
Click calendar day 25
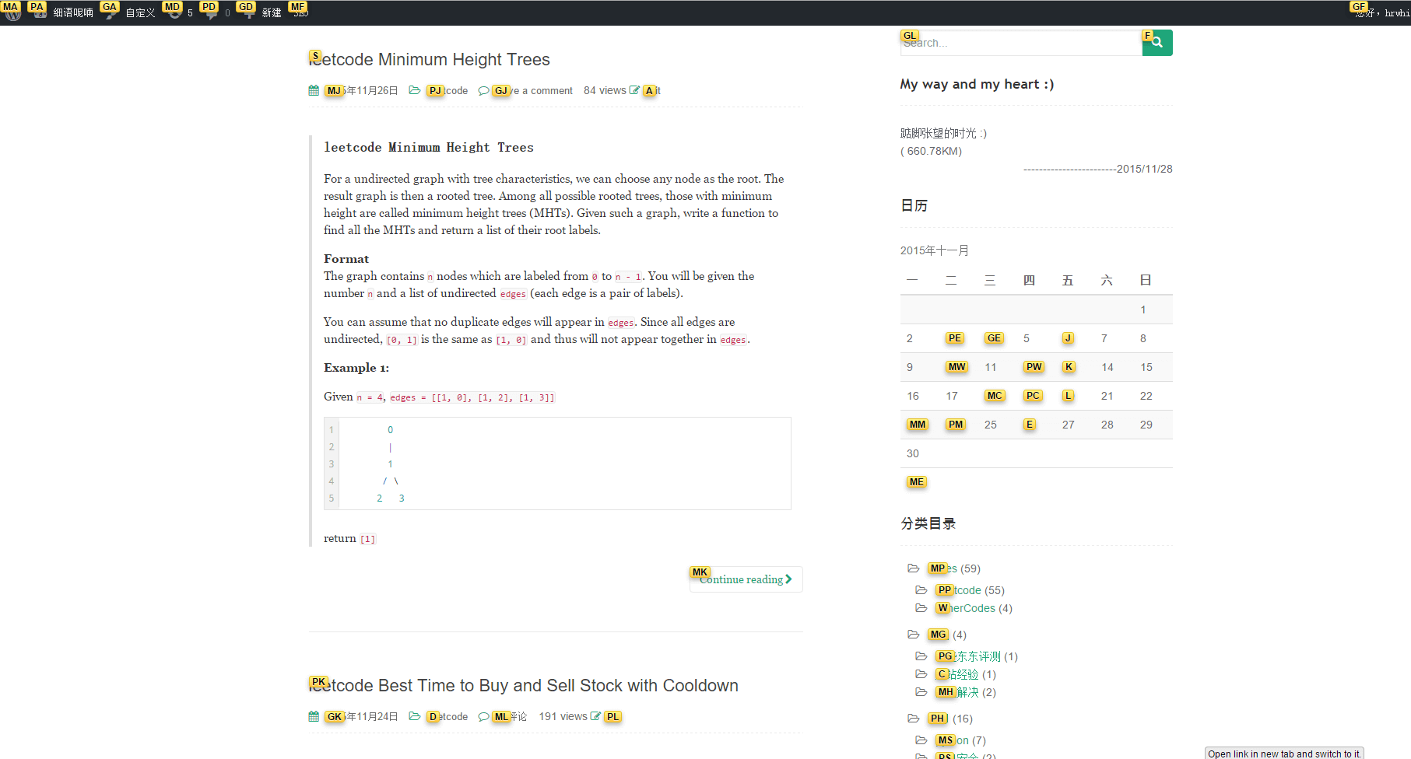point(991,425)
